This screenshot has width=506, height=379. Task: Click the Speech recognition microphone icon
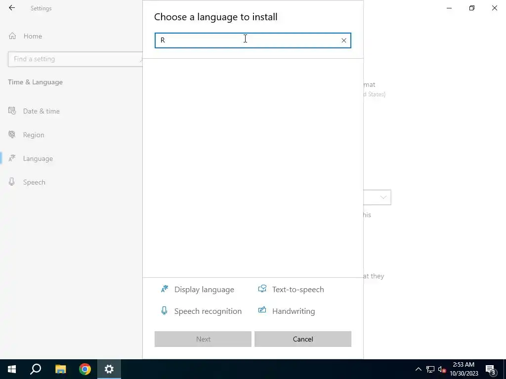[164, 311]
